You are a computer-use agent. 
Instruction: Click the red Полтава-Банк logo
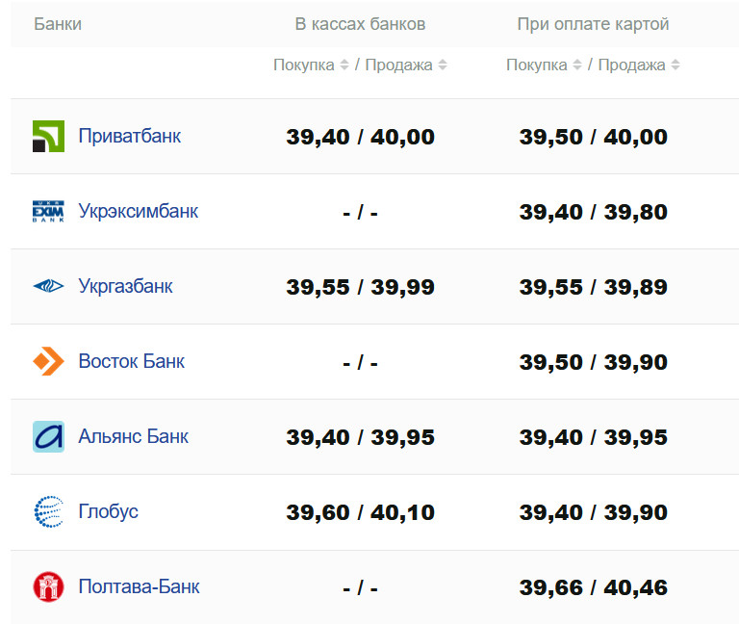pos(48,586)
